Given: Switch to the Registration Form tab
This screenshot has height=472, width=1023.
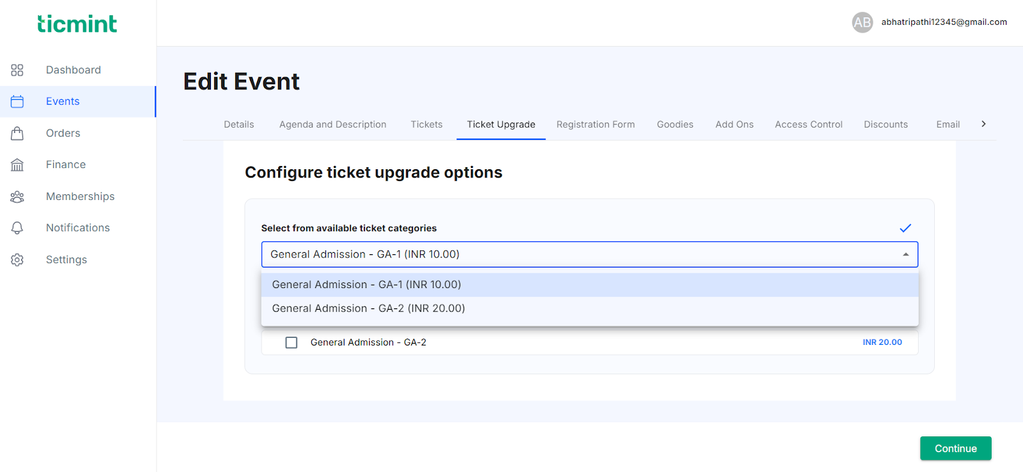Looking at the screenshot, I should (595, 125).
